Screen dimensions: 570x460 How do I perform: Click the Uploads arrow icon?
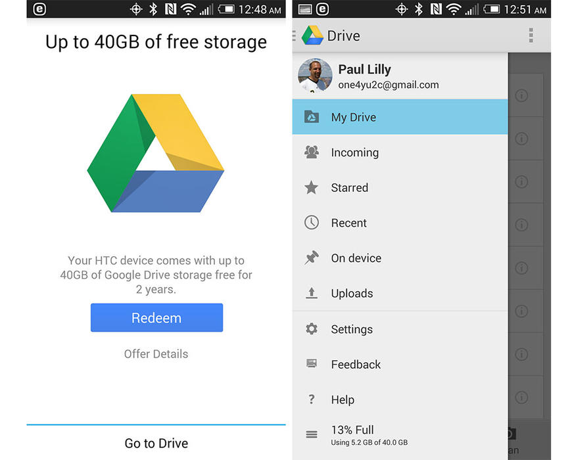[312, 294]
